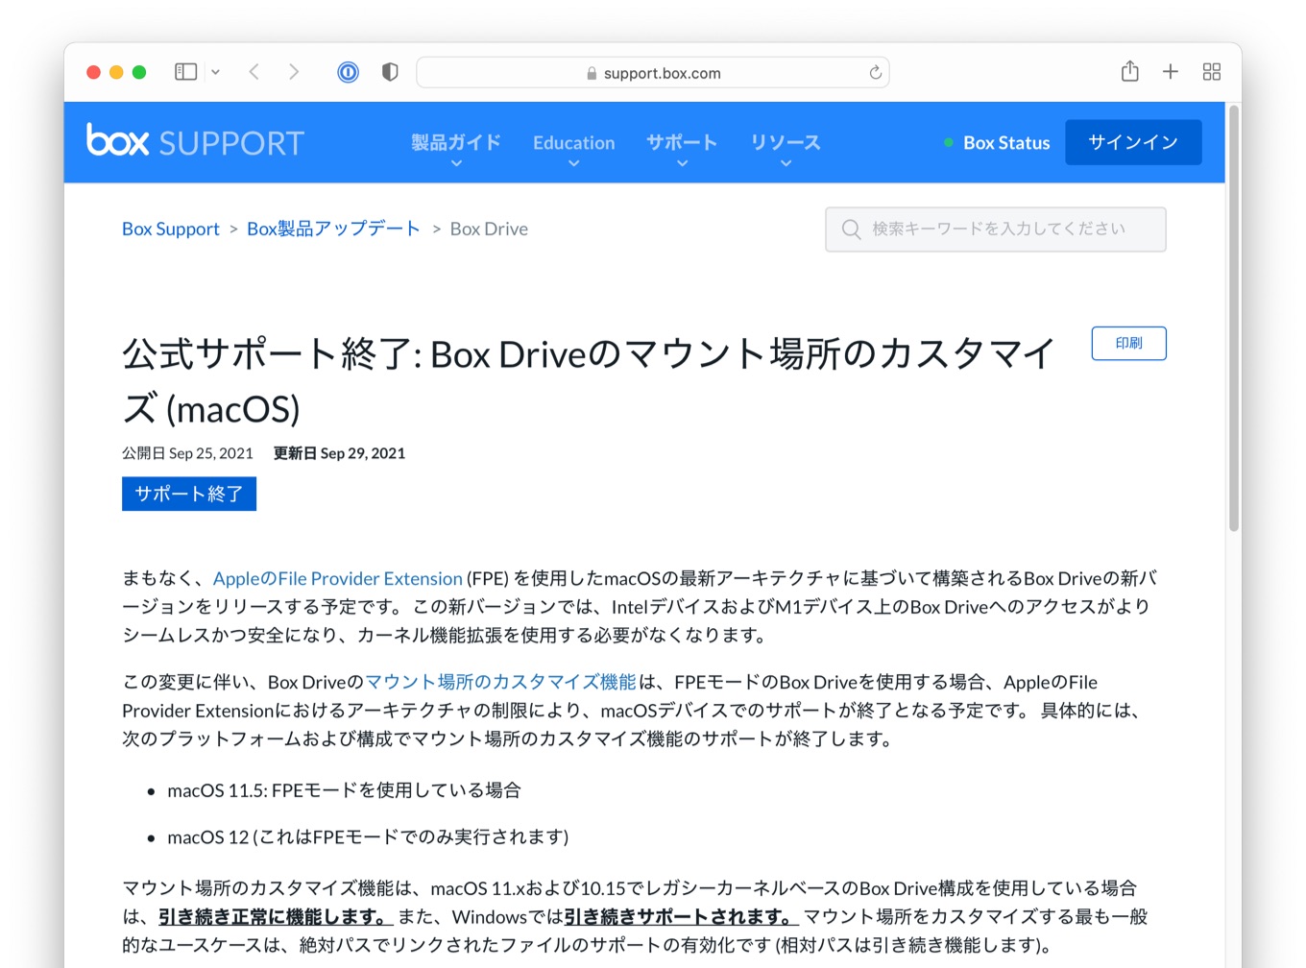The image size is (1306, 968).
Task: Open the 製品ガイド menu
Action: (x=454, y=141)
